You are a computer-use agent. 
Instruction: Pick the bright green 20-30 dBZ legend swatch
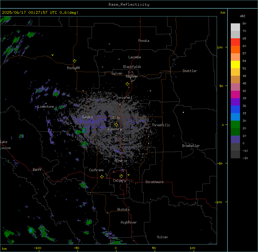235,125
